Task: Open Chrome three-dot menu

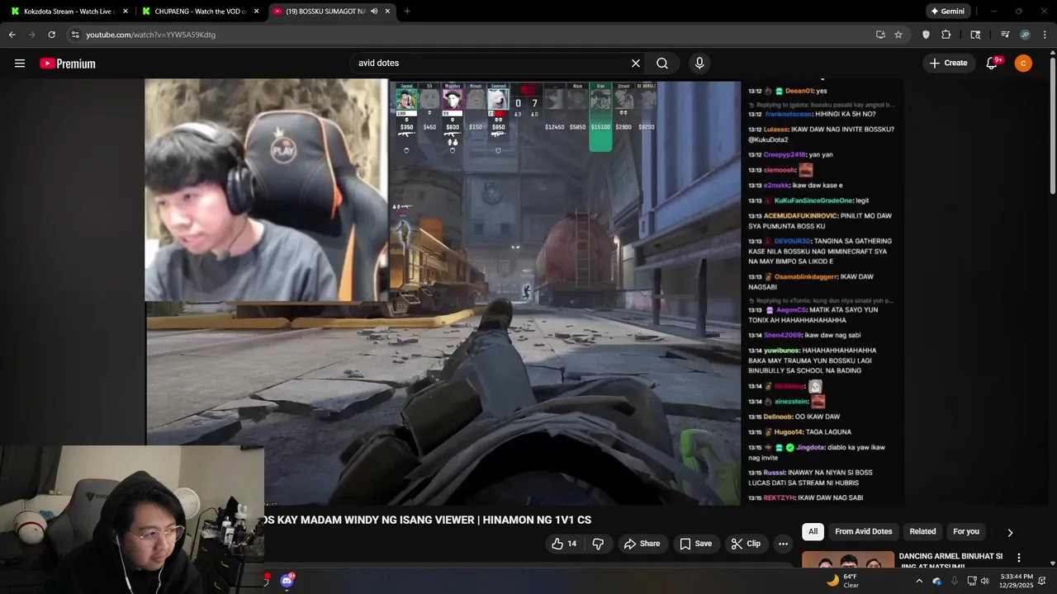Action: 1045,35
